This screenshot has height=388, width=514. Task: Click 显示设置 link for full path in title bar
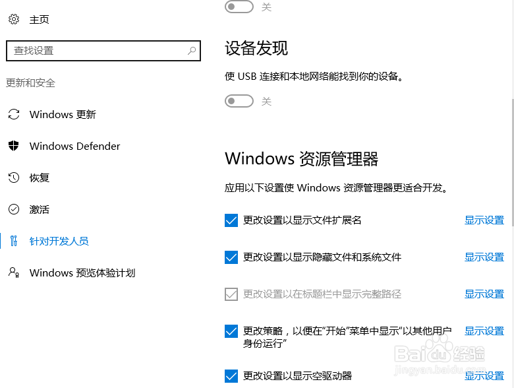484,294
